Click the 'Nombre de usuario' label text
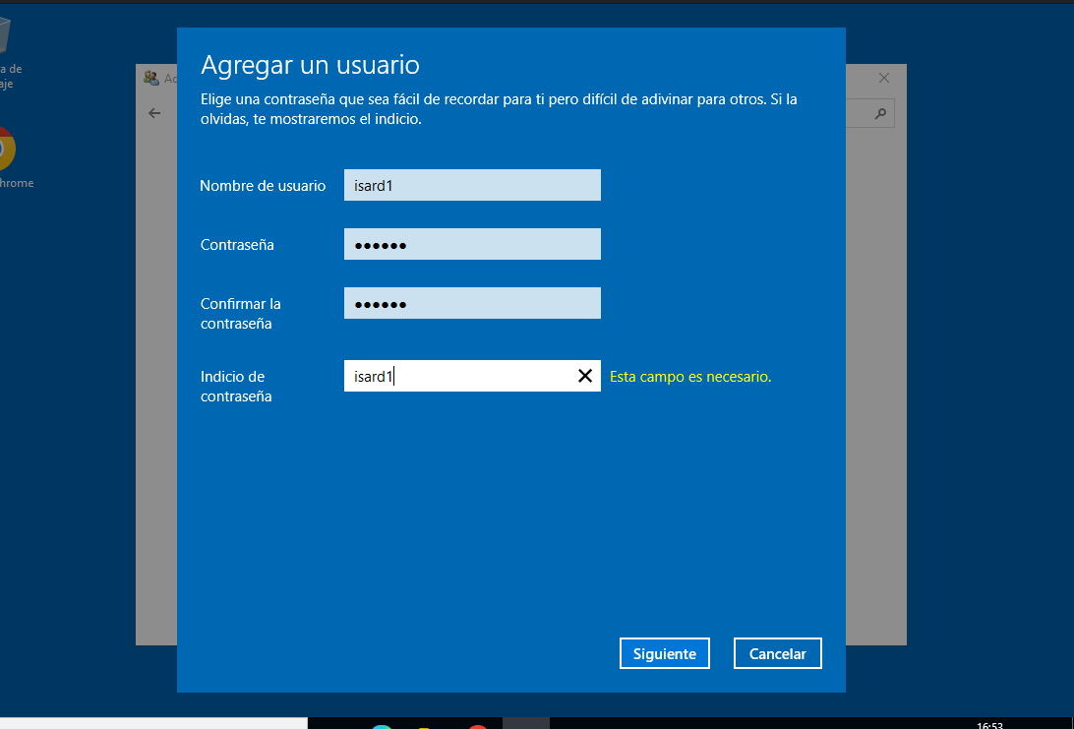The width and height of the screenshot is (1074, 729). coord(263,186)
